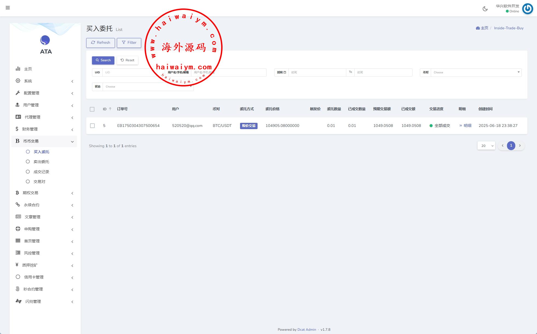
Task: Open the 币对 Choose dropdown
Action: [476, 72]
